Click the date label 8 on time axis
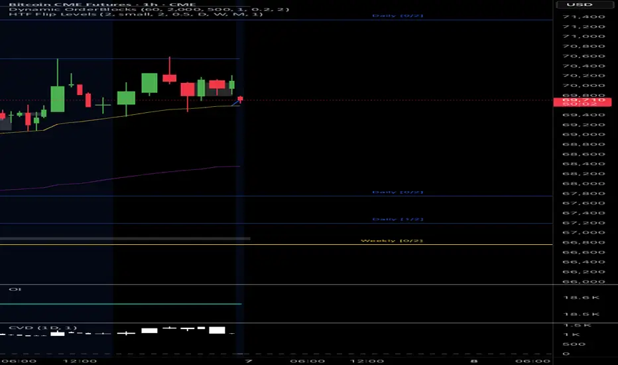This screenshot has width=618, height=365. [474, 361]
